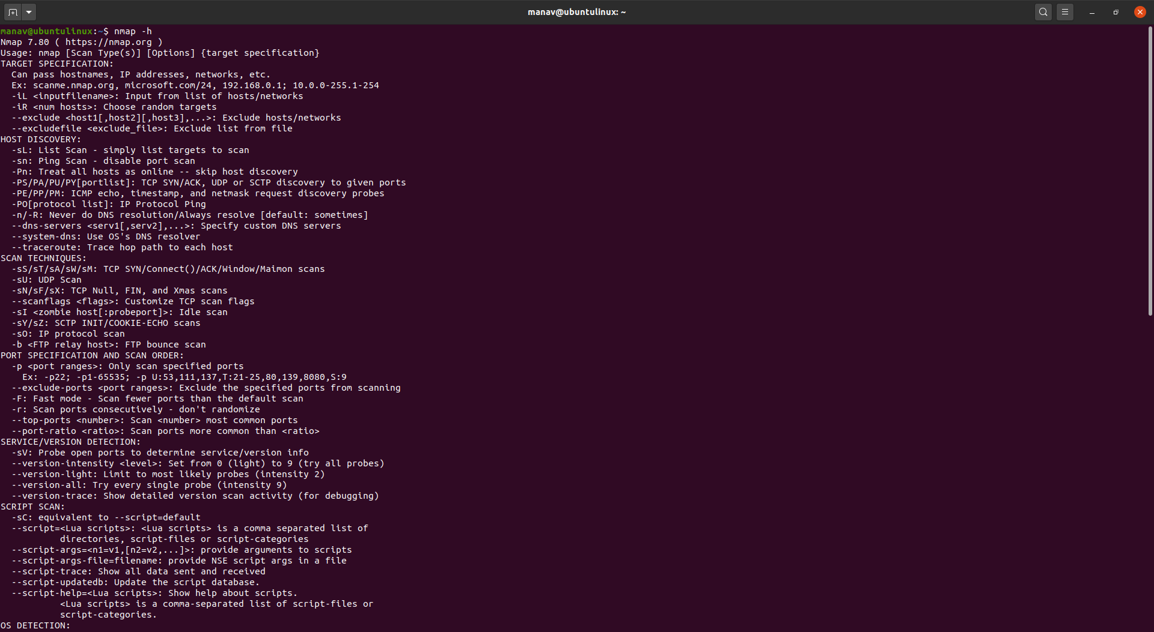Click the "--script-updatedb" option line
Image resolution: width=1154 pixels, height=632 pixels.
point(136,582)
